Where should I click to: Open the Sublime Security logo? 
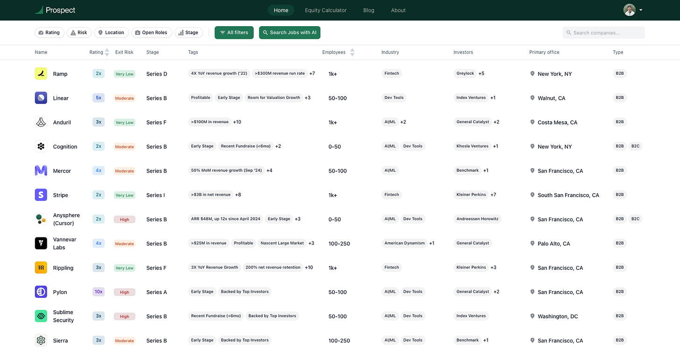[41, 316]
